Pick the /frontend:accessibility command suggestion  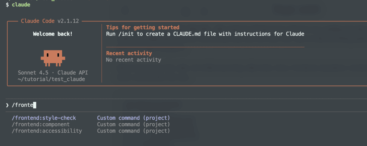47,131
